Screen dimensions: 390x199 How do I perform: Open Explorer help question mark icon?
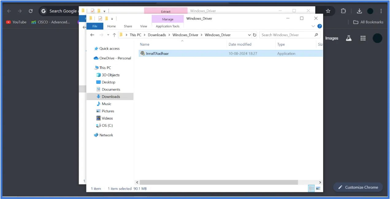319,26
